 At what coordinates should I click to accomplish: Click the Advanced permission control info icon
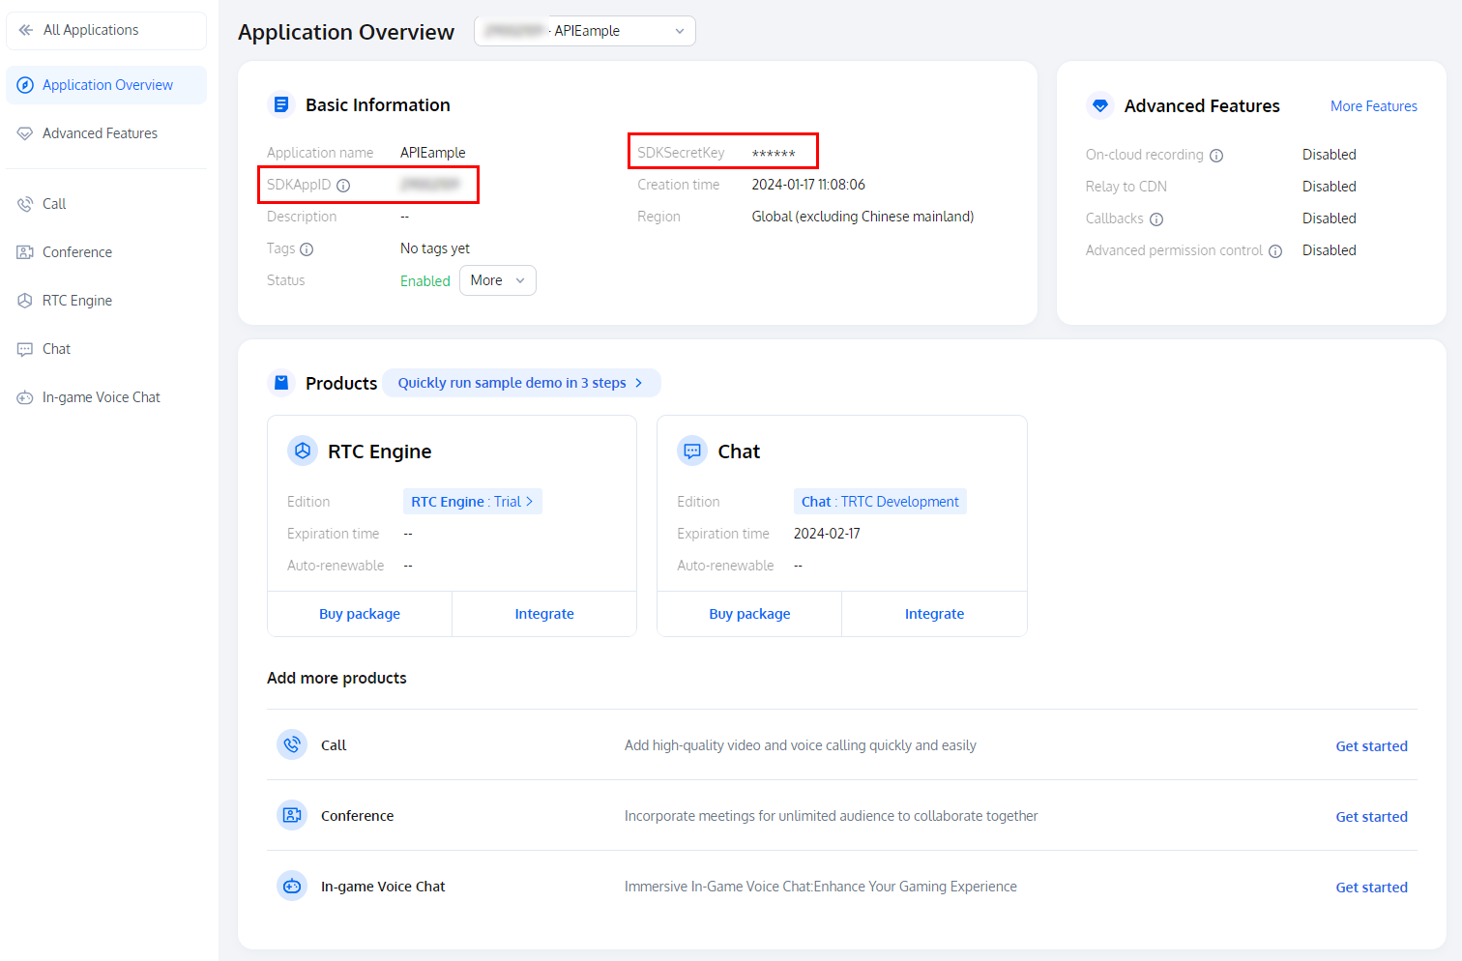[1275, 251]
